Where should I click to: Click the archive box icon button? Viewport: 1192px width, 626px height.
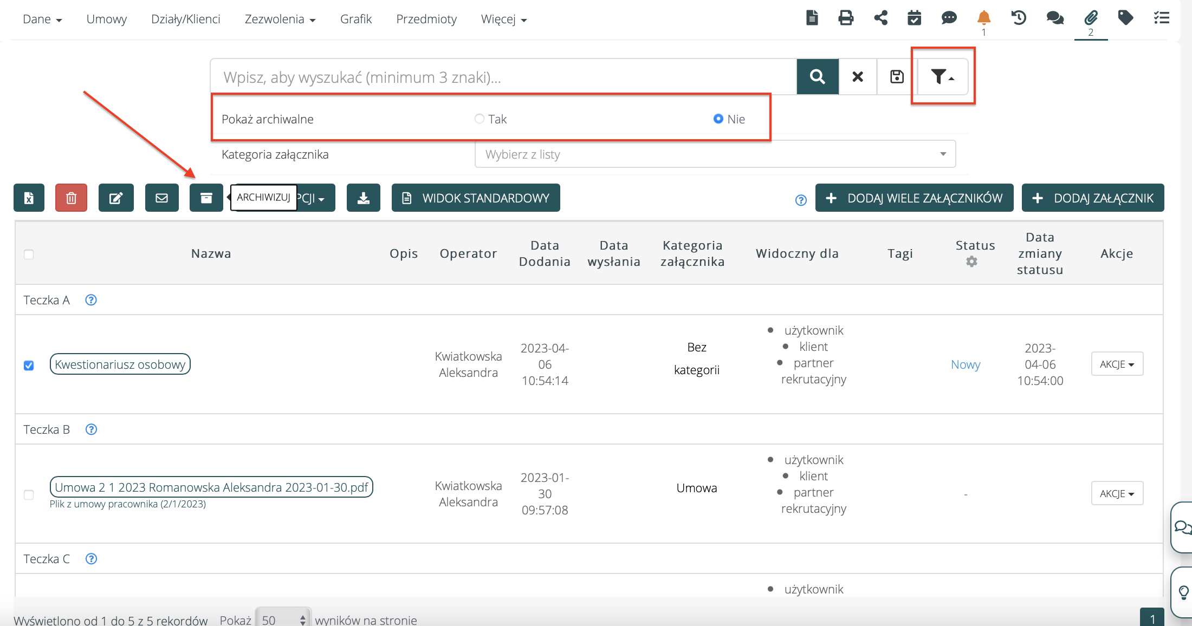coord(206,198)
